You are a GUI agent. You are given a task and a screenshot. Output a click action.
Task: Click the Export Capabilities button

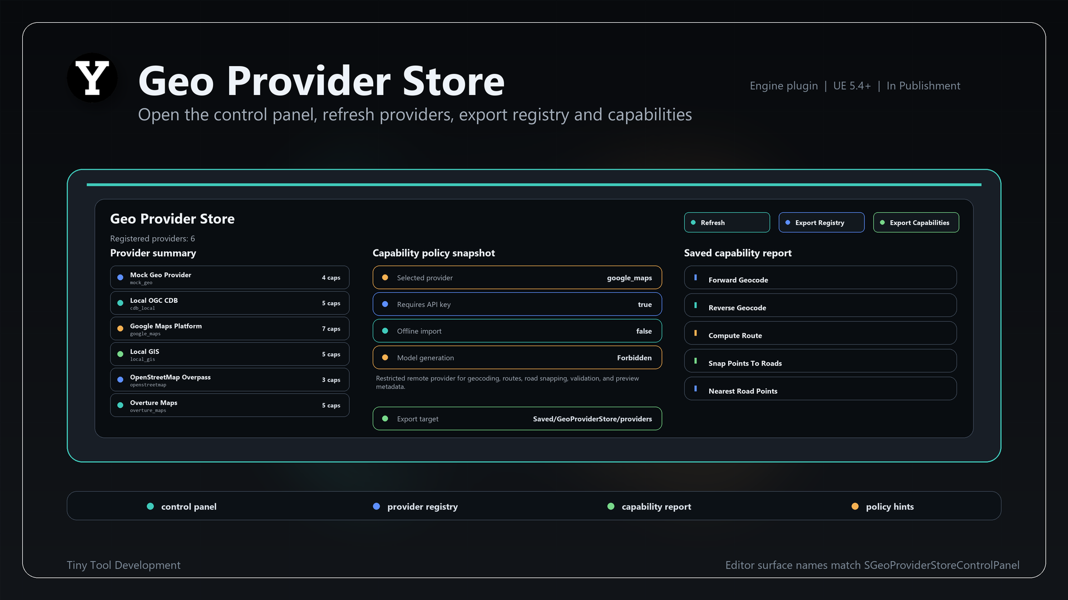tap(916, 222)
